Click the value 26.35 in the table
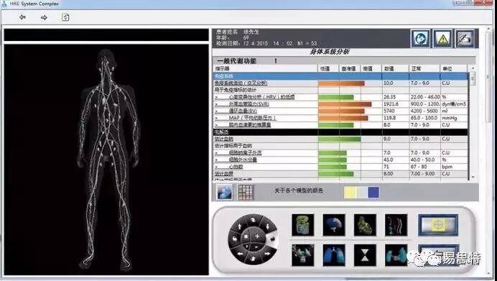The width and height of the screenshot is (497, 281). (x=389, y=97)
